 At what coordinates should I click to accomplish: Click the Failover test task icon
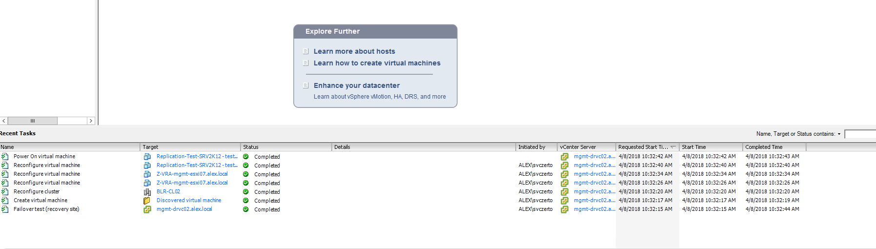(x=5, y=209)
